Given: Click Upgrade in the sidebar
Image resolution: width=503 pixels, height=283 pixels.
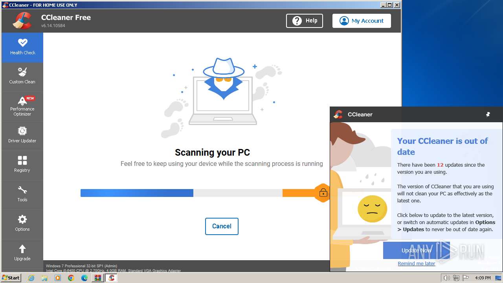Looking at the screenshot, I should (22, 254).
